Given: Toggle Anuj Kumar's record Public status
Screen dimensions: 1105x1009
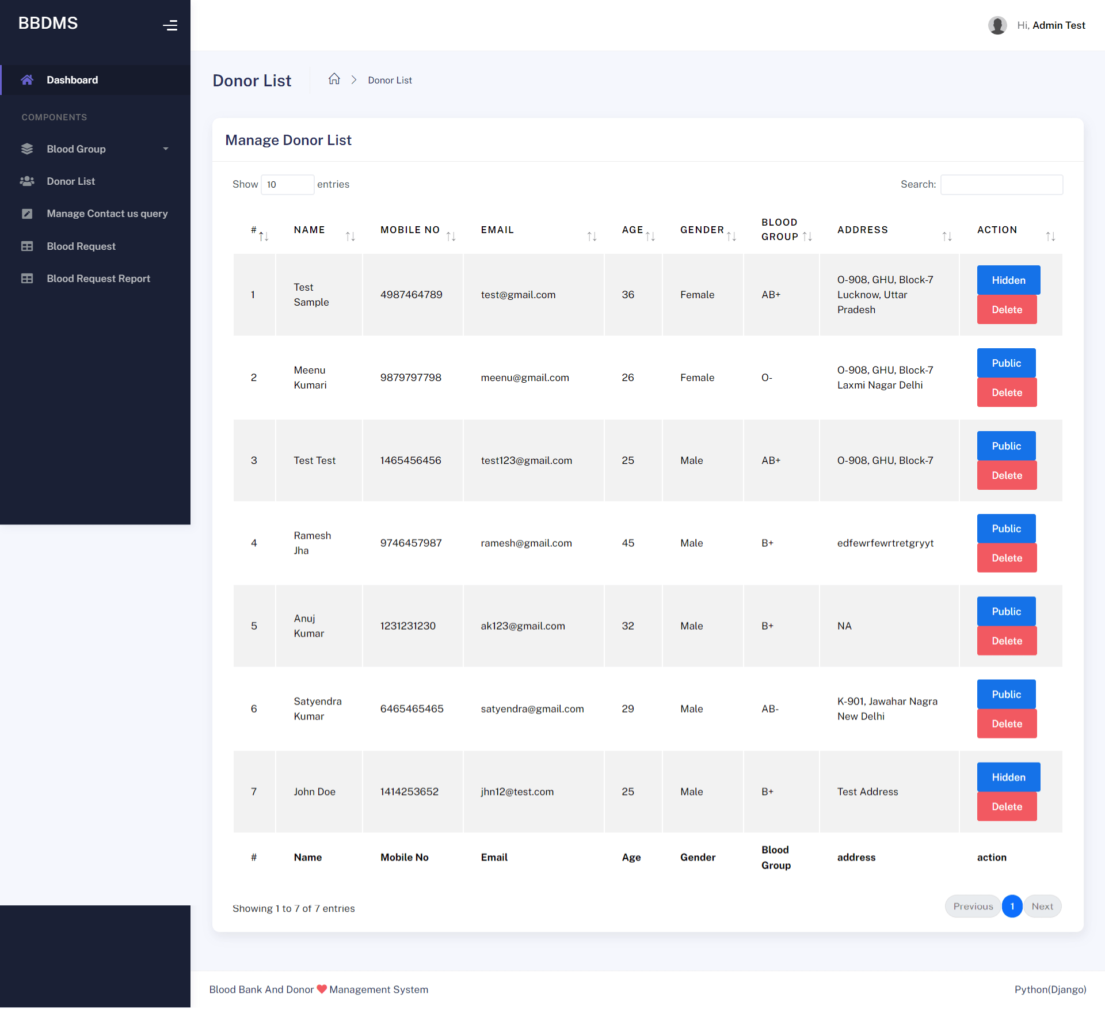Looking at the screenshot, I should pyautogui.click(x=1005, y=611).
